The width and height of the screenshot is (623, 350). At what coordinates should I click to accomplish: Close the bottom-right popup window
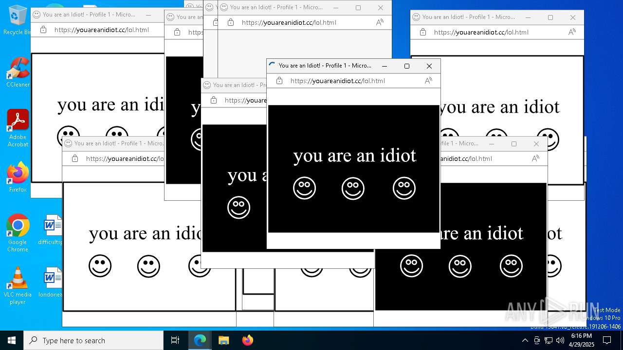click(x=536, y=143)
